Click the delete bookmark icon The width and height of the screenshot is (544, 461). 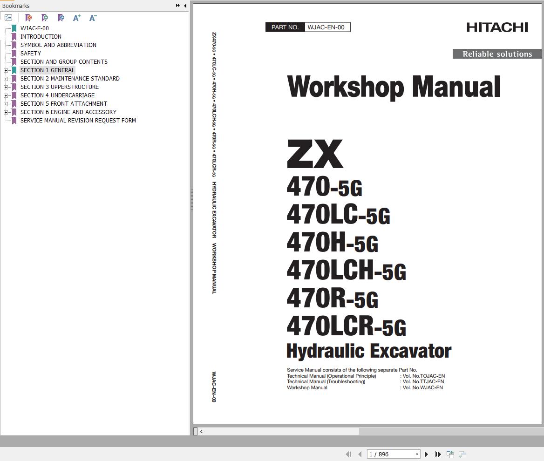[28, 18]
